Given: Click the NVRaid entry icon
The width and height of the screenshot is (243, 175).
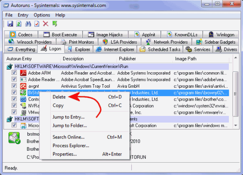Looking at the screenshot, I should coord(23,106).
